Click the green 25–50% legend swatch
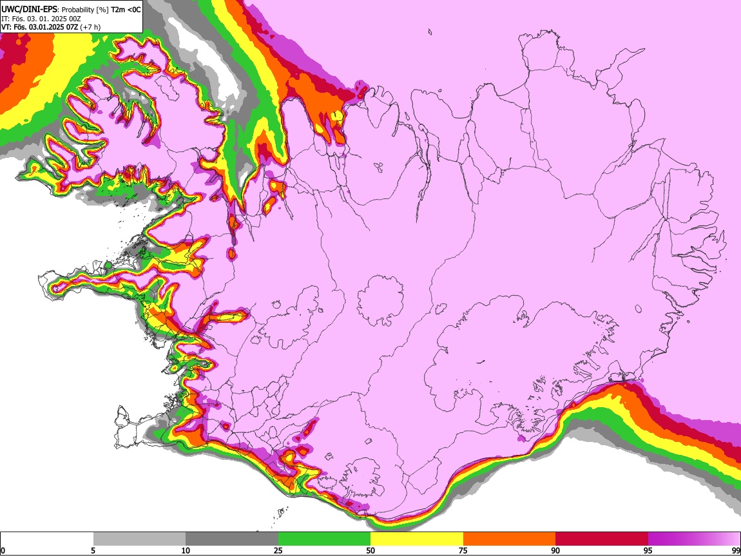 324,539
